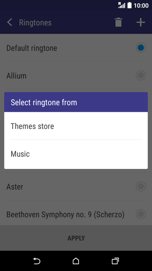
Task: Choose Music as ringtone source
Action: pos(76,154)
